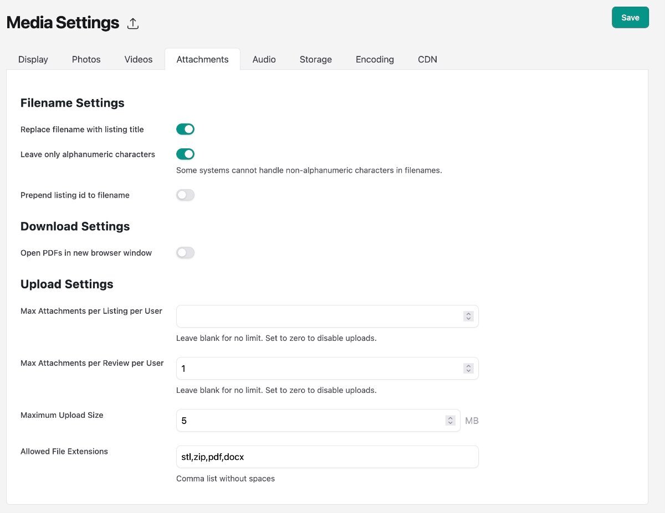Image resolution: width=665 pixels, height=513 pixels.
Task: Enable Prepend listing id to filename
Action: point(185,195)
